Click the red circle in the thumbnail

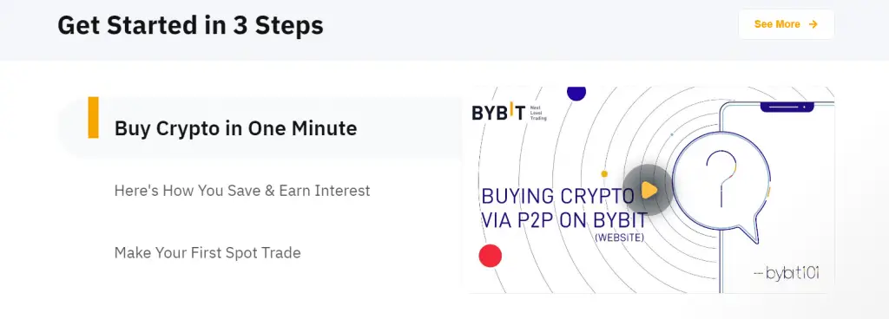click(491, 256)
